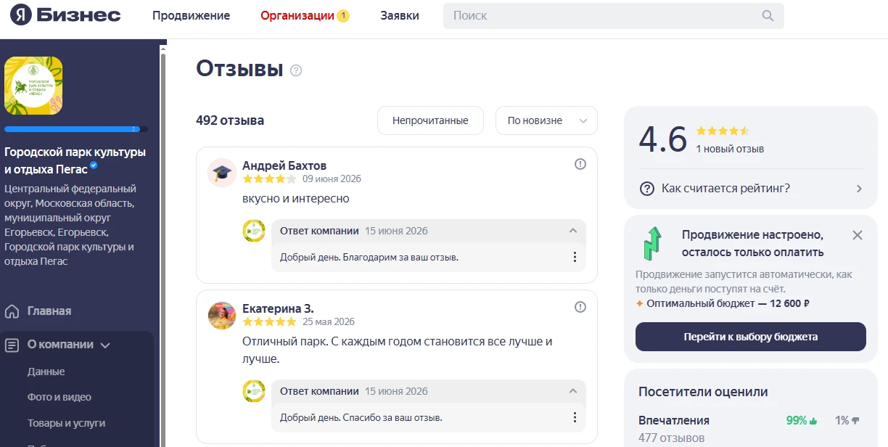This screenshot has width=888, height=447.
Task: Click the green thumbs up 99% icon
Action: [813, 421]
